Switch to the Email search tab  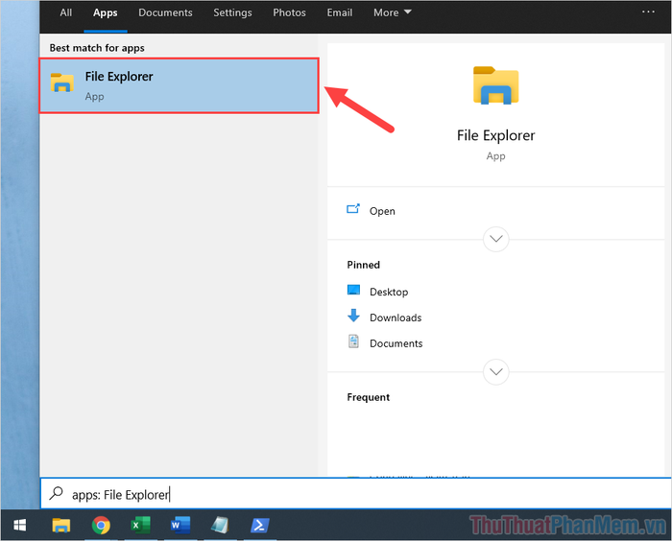click(340, 12)
